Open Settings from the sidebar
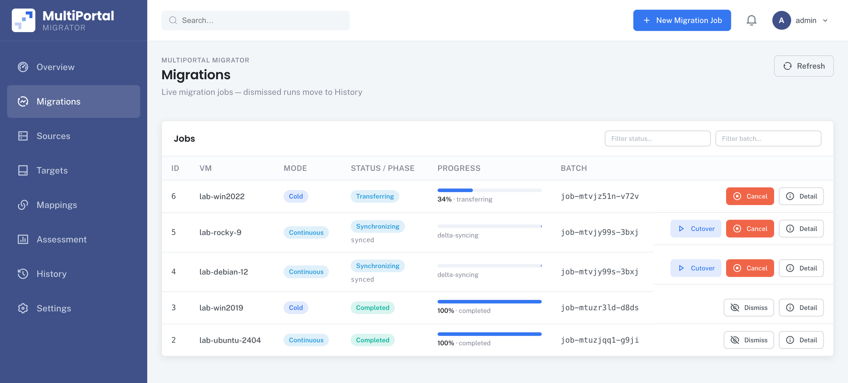Screen dimensions: 848x383 [x=73, y=308]
